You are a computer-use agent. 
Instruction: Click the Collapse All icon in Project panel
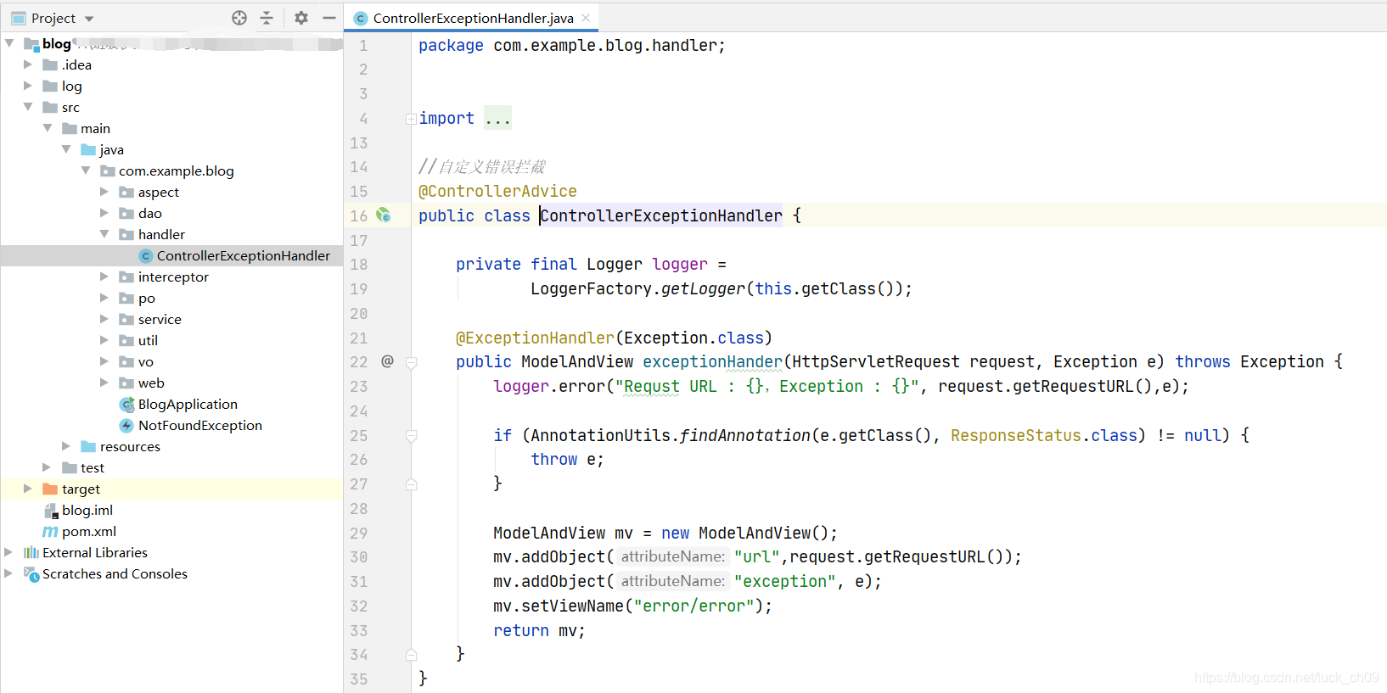click(267, 18)
